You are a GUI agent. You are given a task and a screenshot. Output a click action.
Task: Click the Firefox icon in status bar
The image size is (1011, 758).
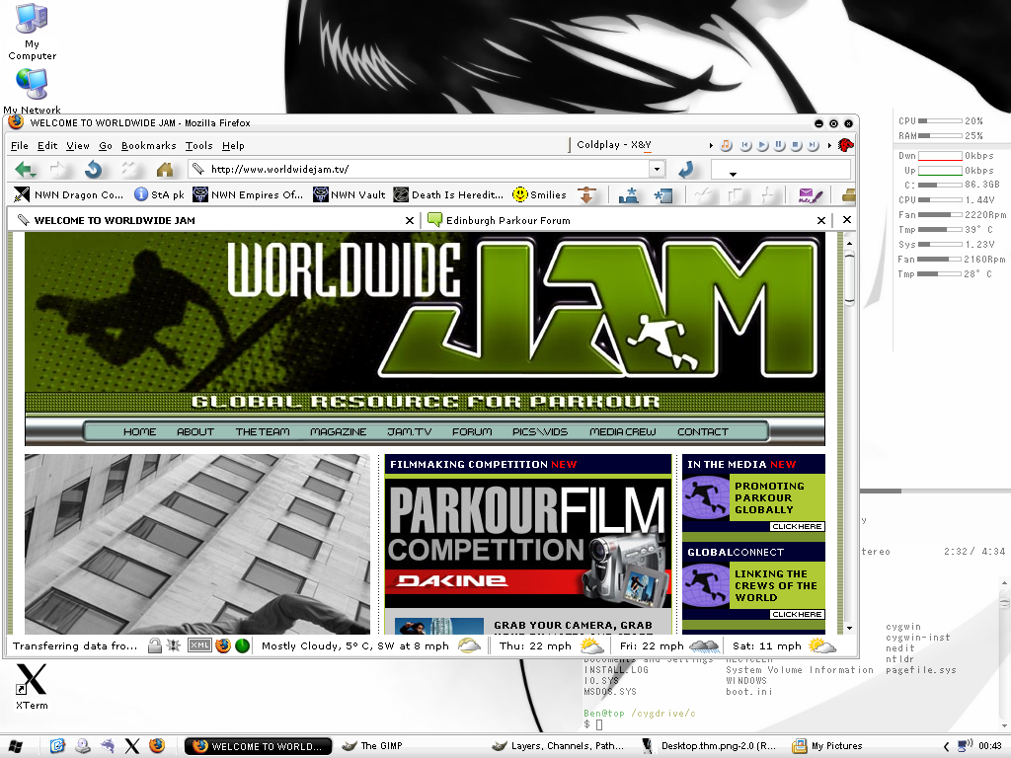223,645
